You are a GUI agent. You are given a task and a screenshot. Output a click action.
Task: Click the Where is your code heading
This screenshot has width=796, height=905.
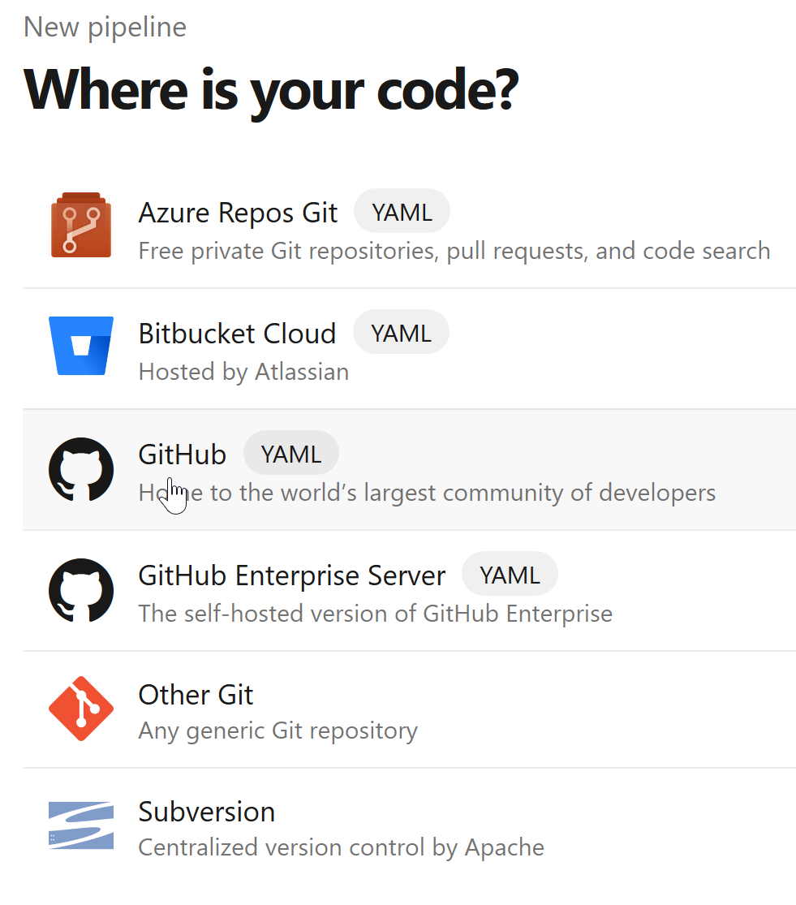click(271, 89)
